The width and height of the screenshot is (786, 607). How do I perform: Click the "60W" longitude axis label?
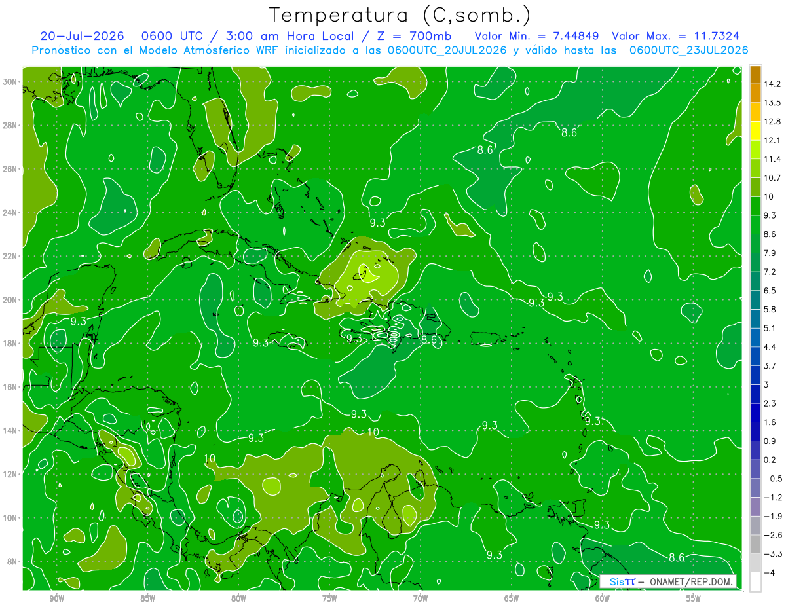click(603, 598)
